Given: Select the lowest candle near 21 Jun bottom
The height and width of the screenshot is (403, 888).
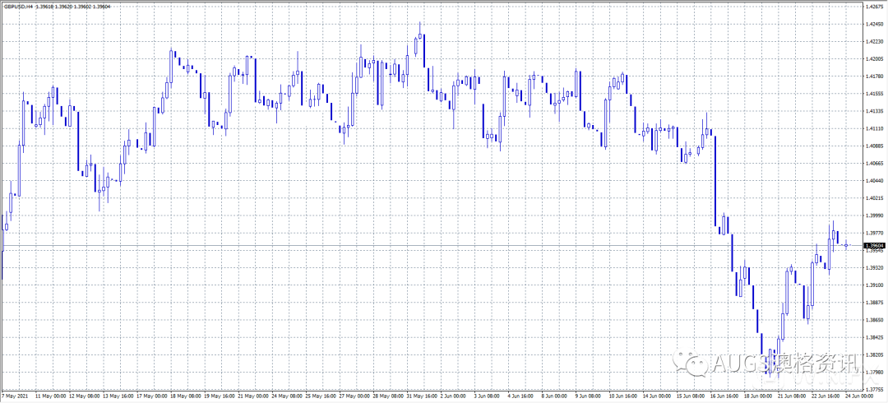Looking at the screenshot, I should point(770,362).
